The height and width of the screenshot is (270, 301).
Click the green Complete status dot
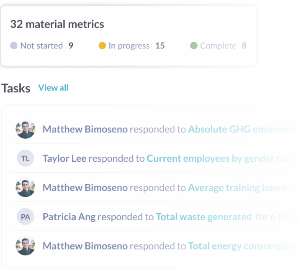click(194, 46)
